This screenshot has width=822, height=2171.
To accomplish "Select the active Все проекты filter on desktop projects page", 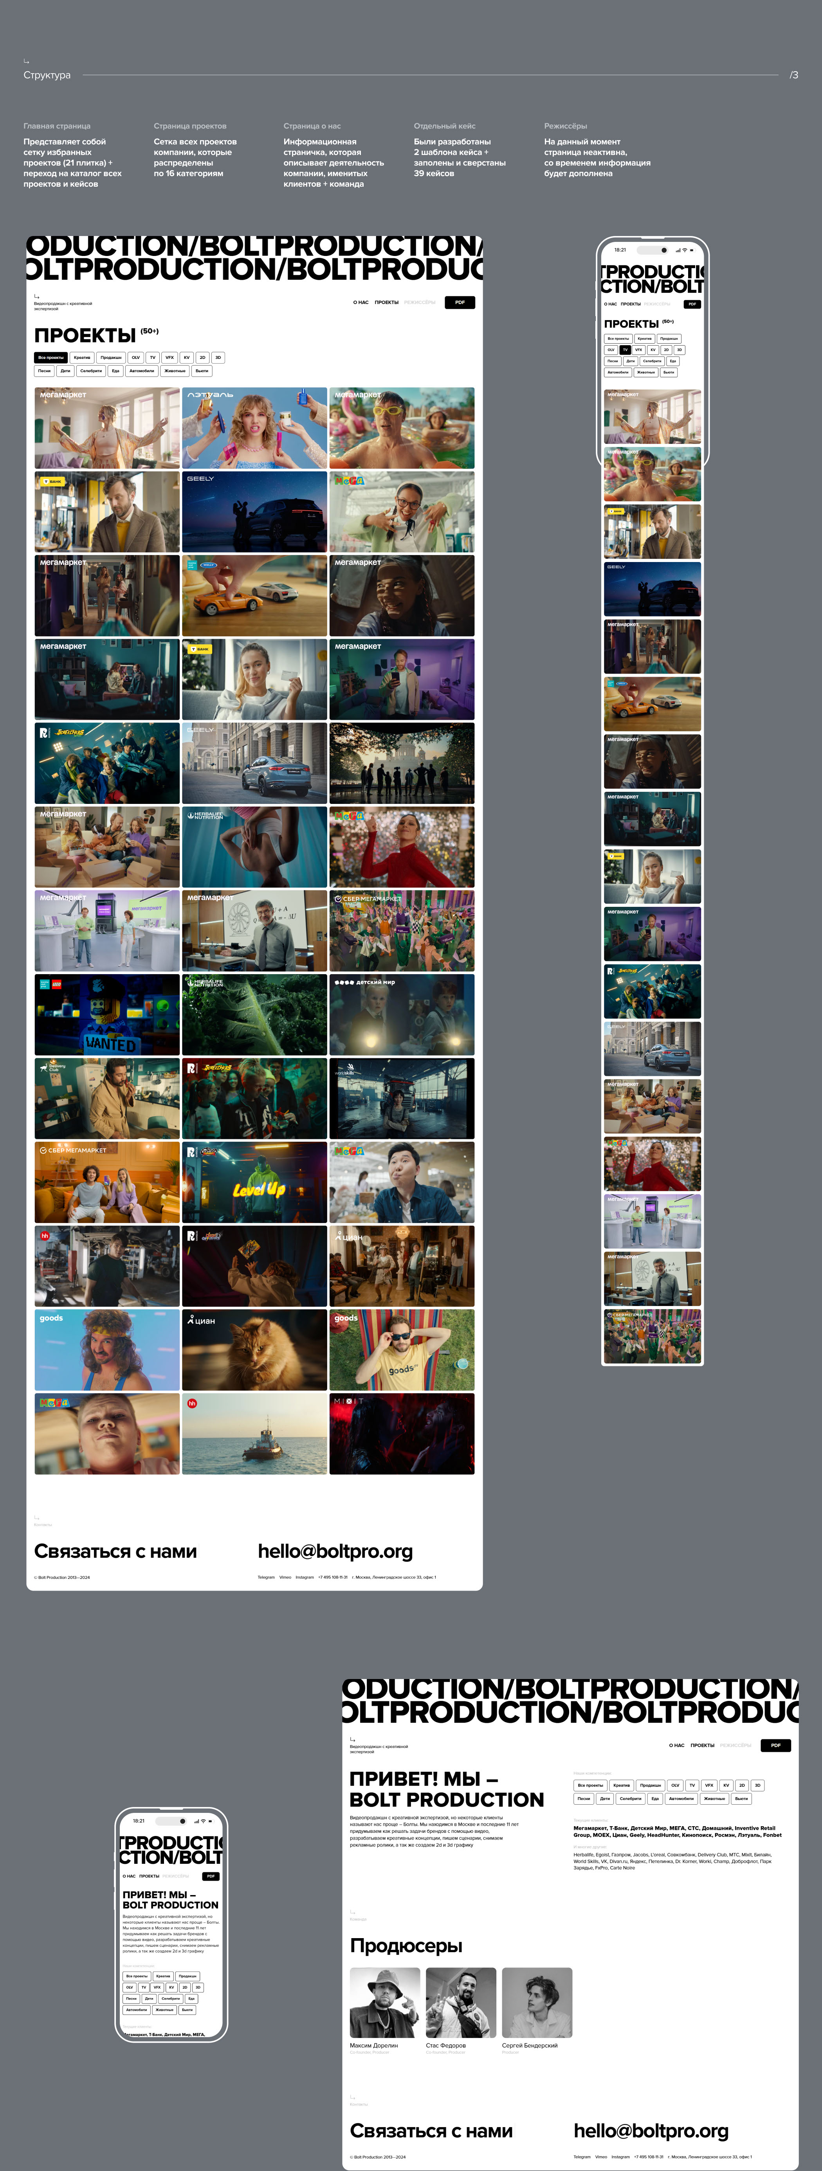I will pos(50,357).
